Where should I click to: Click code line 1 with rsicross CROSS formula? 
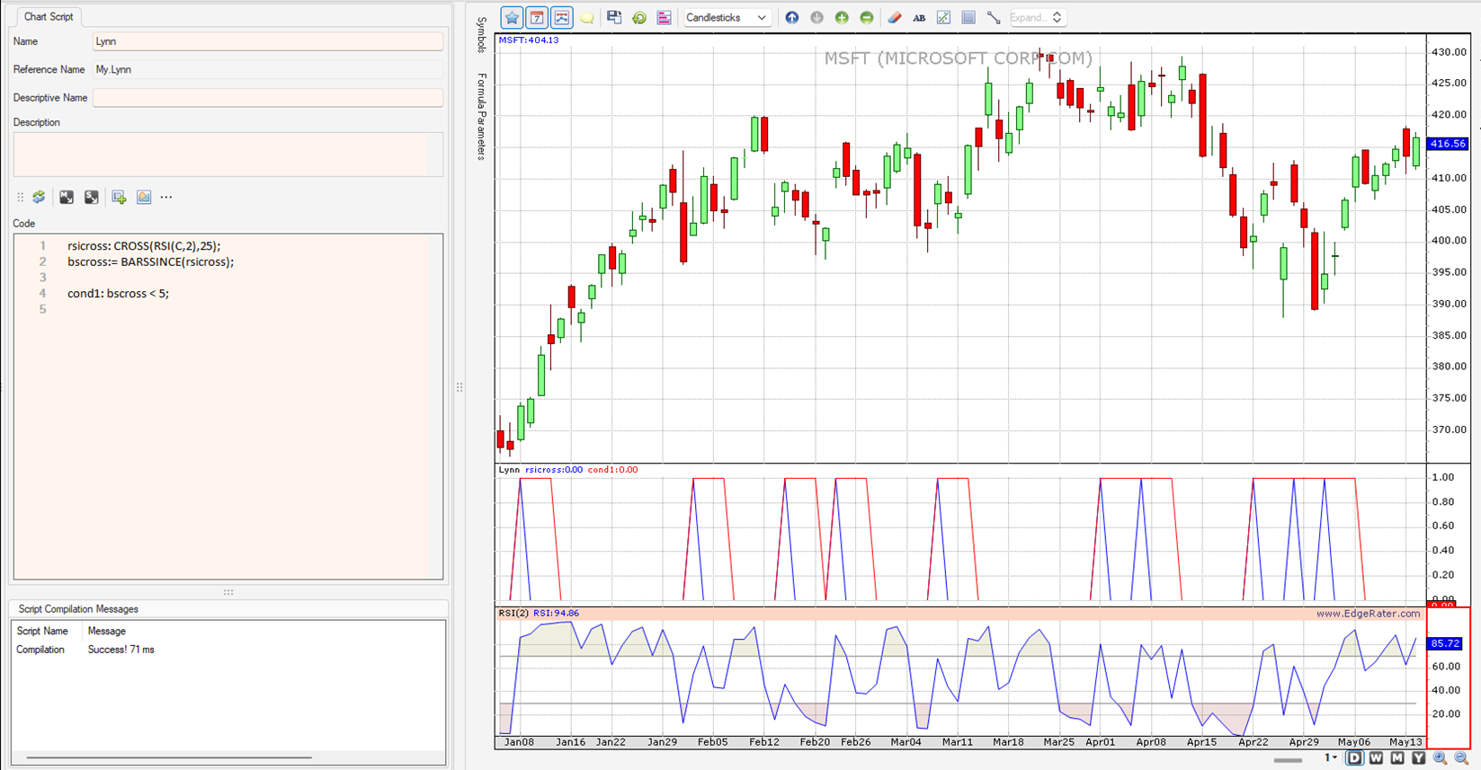[144, 245]
